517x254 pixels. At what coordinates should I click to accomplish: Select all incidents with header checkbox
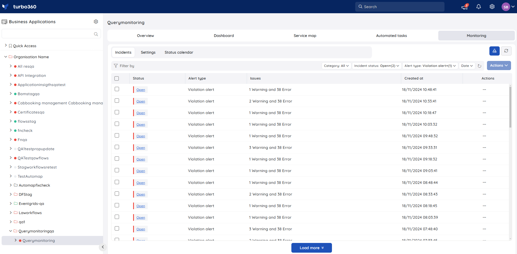pos(117,78)
